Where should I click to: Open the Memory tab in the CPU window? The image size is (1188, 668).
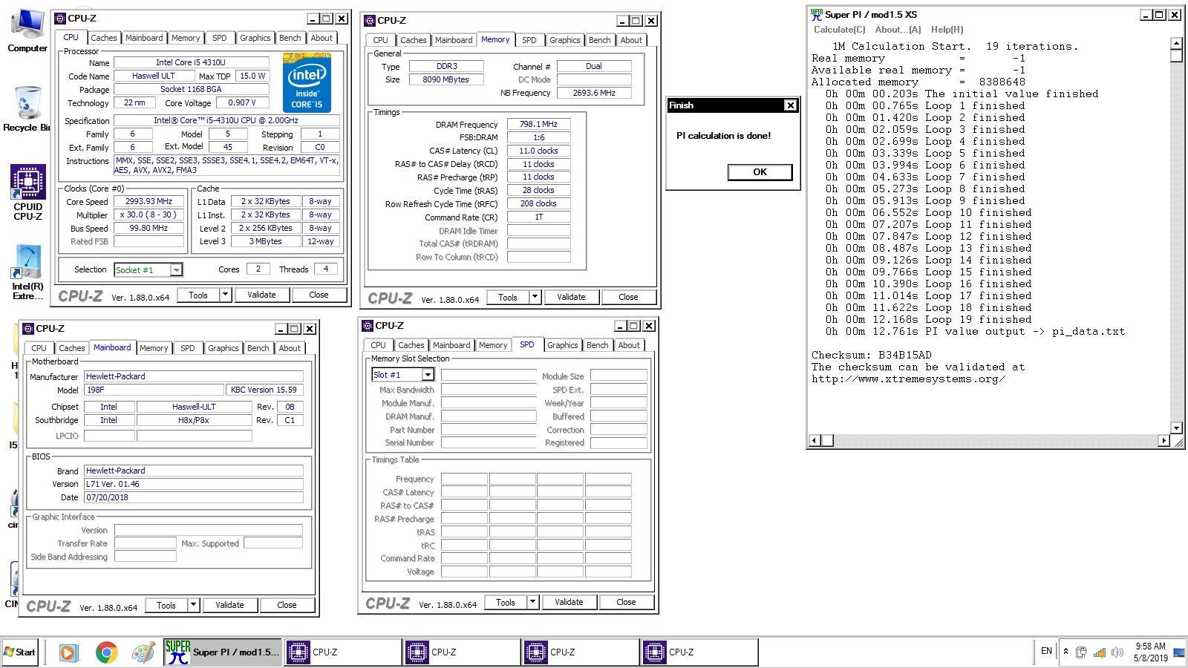point(186,38)
